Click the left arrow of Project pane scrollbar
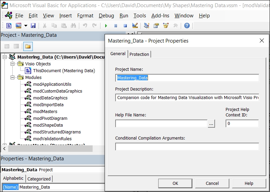270x192 pixels. 4,148
